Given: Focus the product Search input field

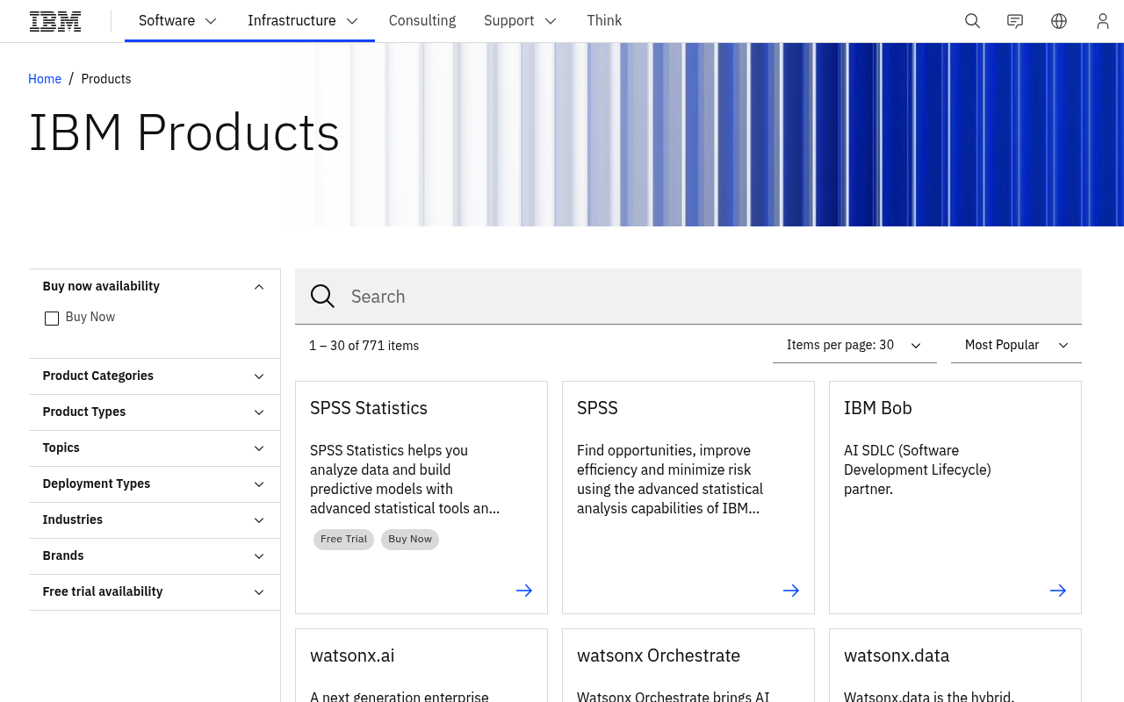Looking at the screenshot, I should tap(688, 297).
